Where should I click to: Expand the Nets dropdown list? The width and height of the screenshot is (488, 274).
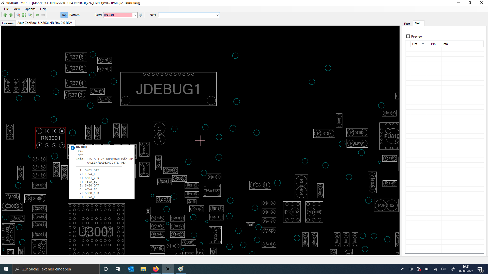pos(218,15)
